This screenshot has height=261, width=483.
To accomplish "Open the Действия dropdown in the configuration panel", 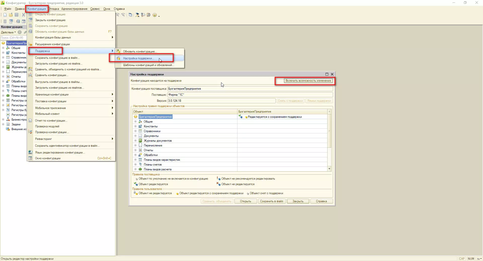I will [x=8, y=32].
